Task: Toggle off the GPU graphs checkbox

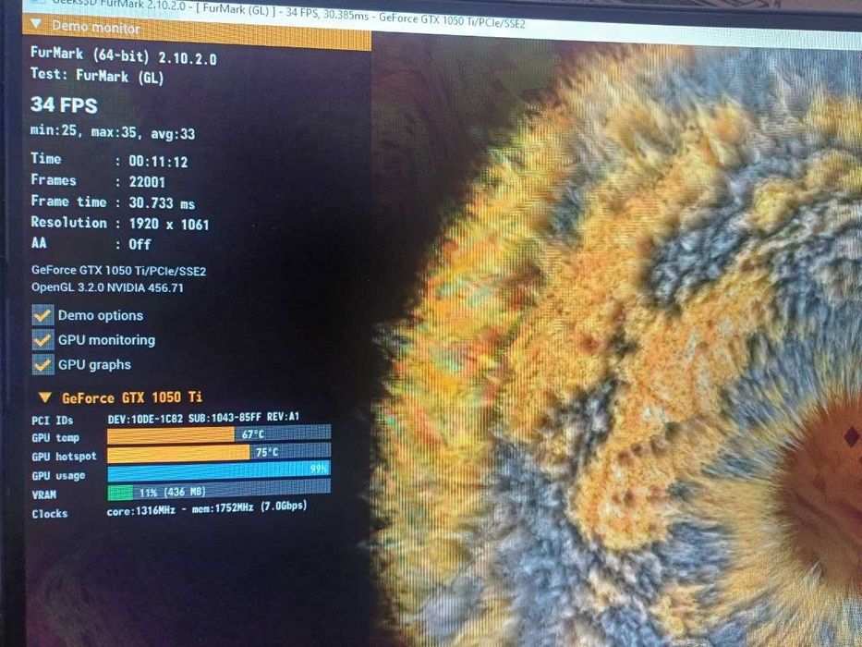Action: pyautogui.click(x=42, y=364)
